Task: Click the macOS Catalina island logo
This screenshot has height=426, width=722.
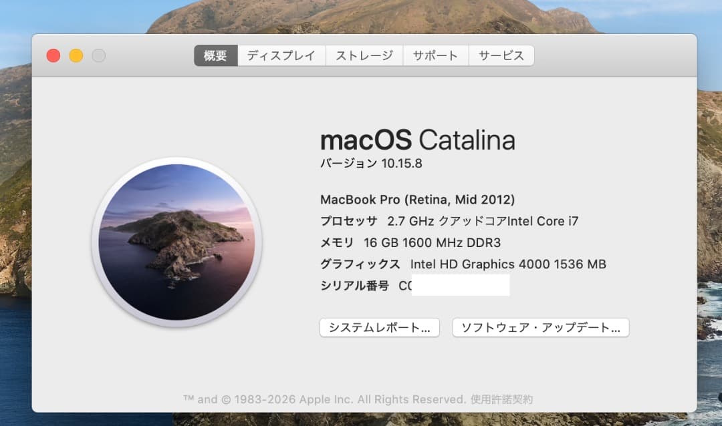Action: tap(176, 242)
